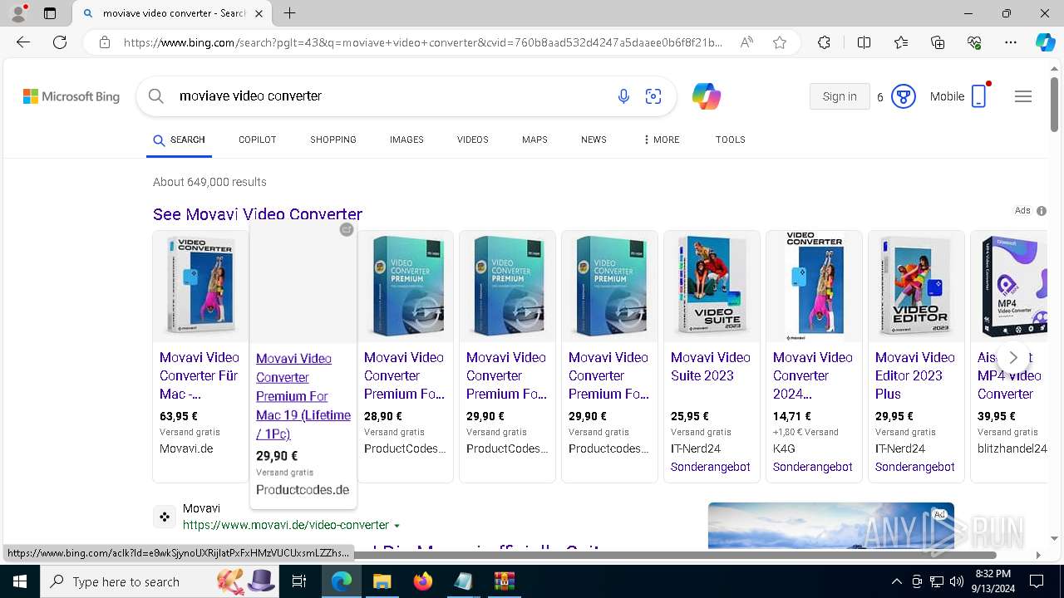This screenshot has width=1064, height=598.
Task: Open the tab actions menu icon
Action: 50,13
